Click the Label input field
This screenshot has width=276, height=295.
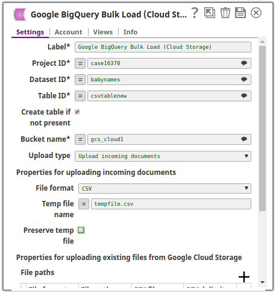point(163,47)
